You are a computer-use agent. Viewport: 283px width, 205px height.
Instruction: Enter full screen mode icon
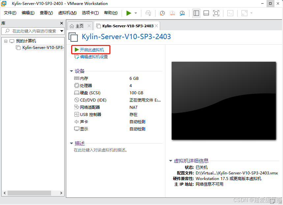pyautogui.click(x=216, y=13)
